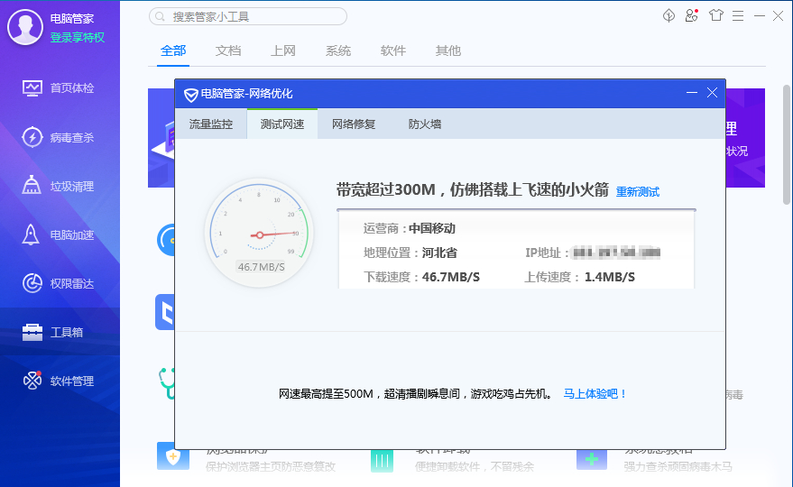Click the 中国移动 operator text
793x487 pixels.
coord(432,228)
